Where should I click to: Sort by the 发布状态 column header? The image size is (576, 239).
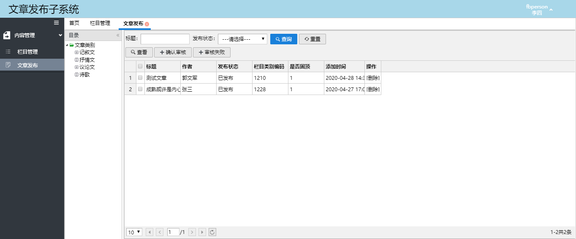pyautogui.click(x=234, y=66)
